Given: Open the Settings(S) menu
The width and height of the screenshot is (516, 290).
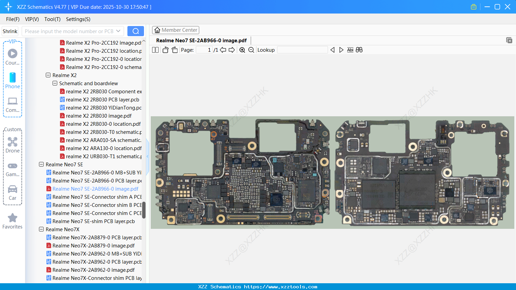Looking at the screenshot, I should [x=78, y=19].
